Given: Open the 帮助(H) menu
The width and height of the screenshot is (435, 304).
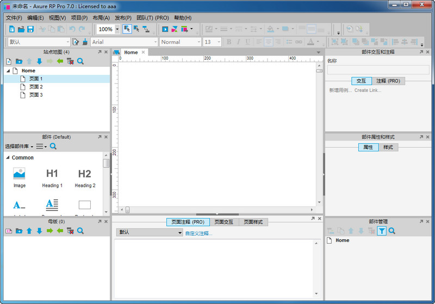Looking at the screenshot, I should [183, 18].
